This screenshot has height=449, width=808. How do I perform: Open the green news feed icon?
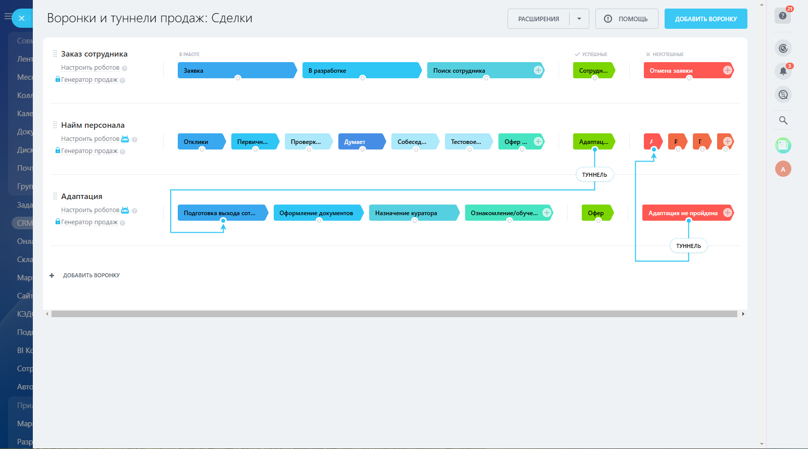point(783,145)
